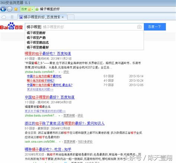Click 1651条评价 link
The image size is (176, 163).
85,142
